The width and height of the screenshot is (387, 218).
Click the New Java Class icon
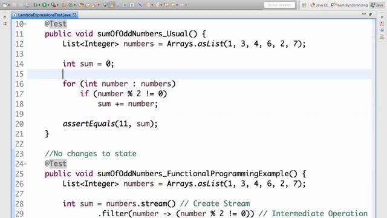[x=70, y=5]
